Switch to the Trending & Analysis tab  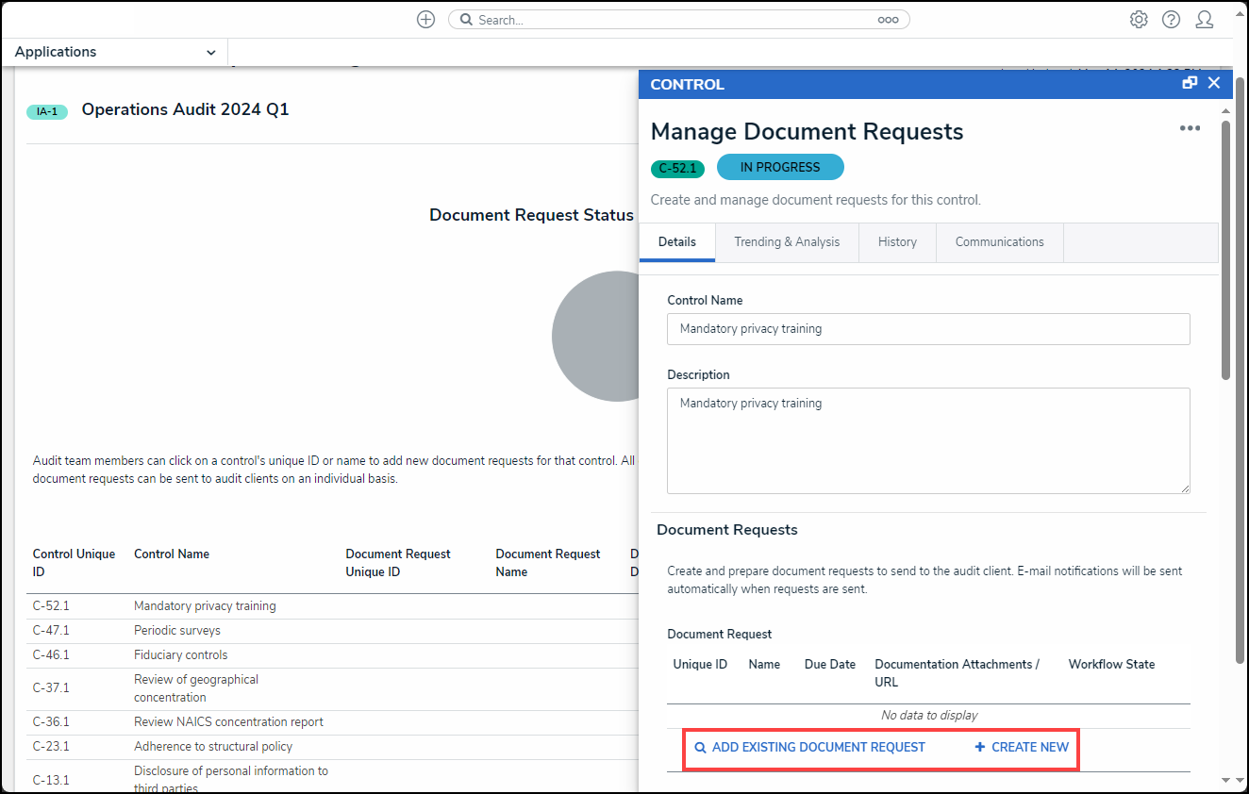[x=787, y=242]
